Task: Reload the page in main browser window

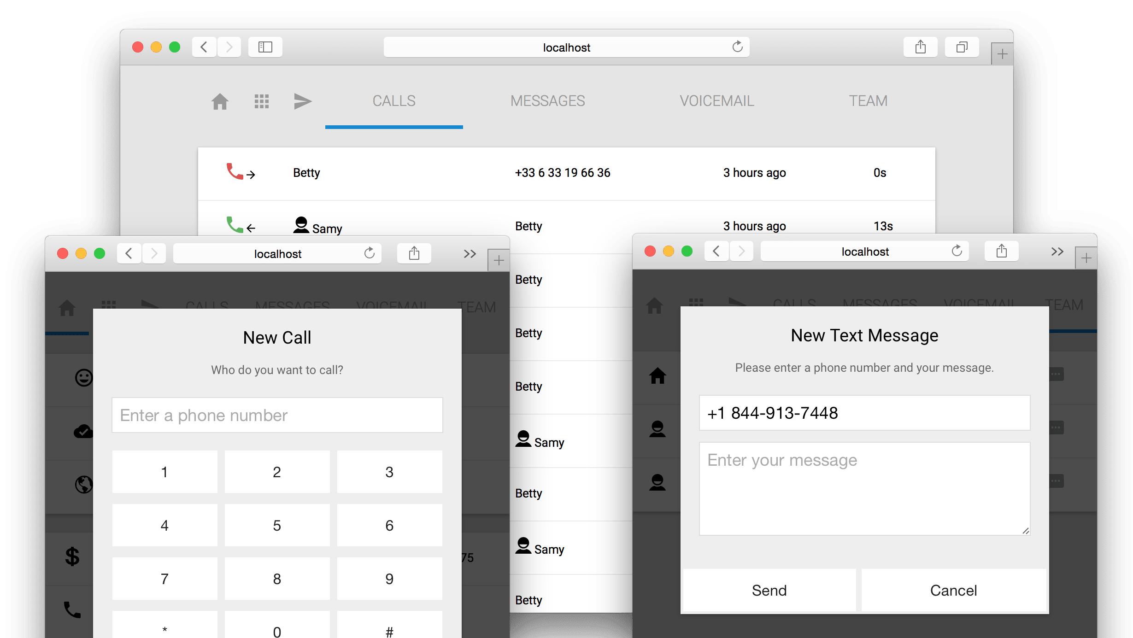Action: pyautogui.click(x=737, y=47)
